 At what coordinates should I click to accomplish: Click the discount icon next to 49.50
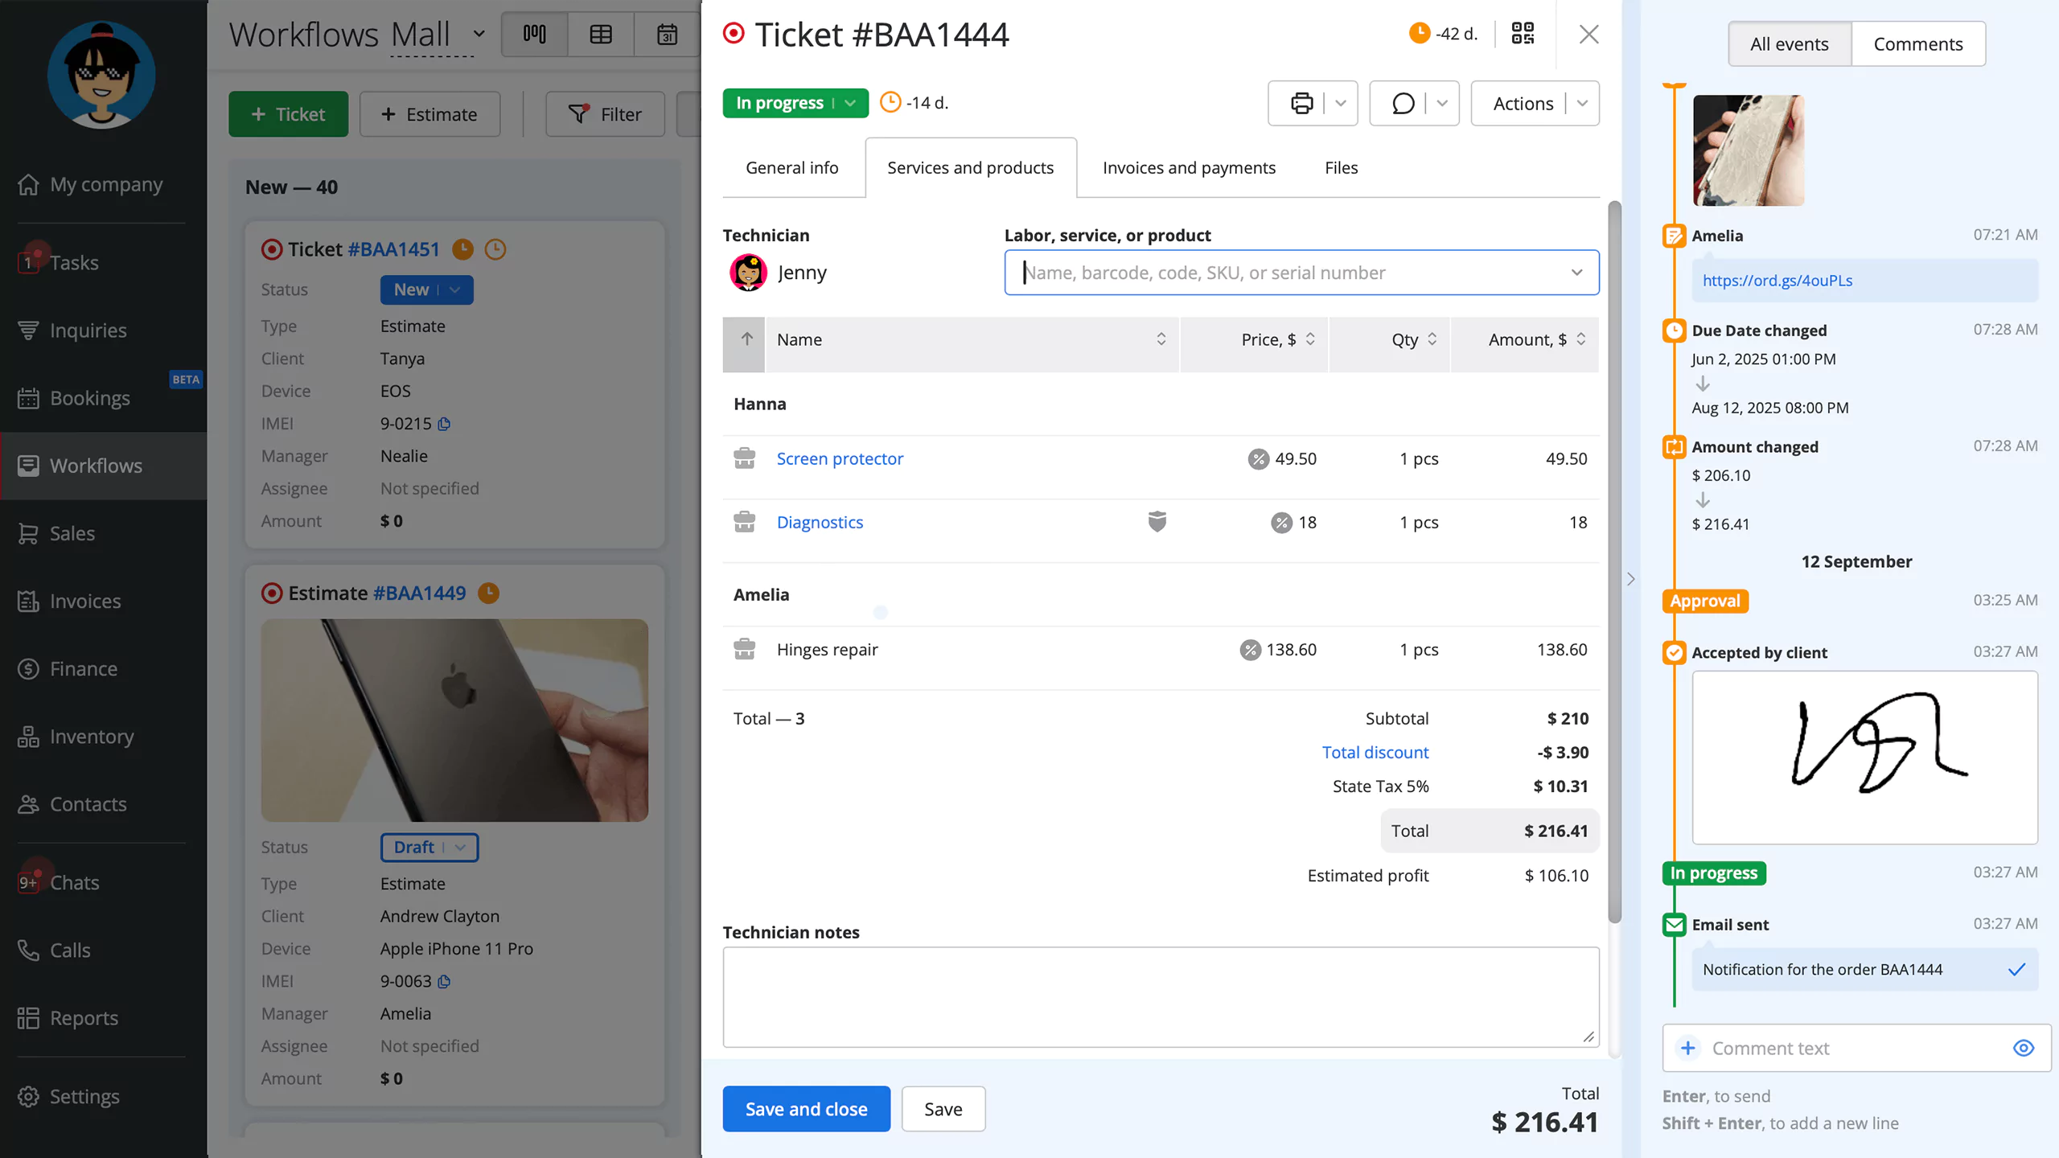(1258, 459)
